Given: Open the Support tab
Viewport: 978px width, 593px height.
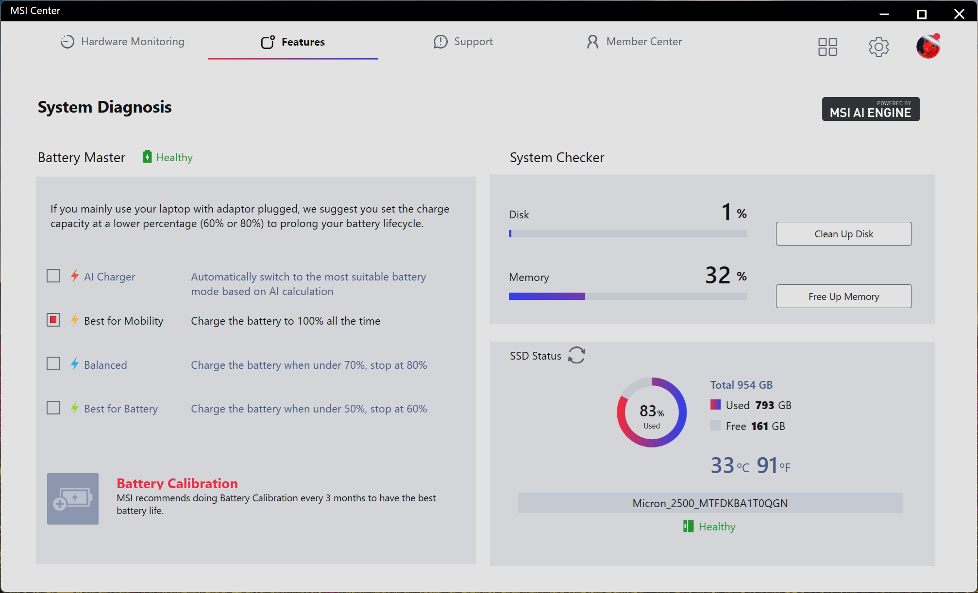Looking at the screenshot, I should (463, 42).
